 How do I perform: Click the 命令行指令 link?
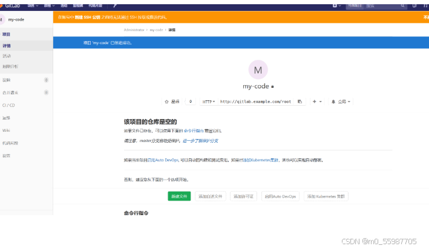[194, 131]
